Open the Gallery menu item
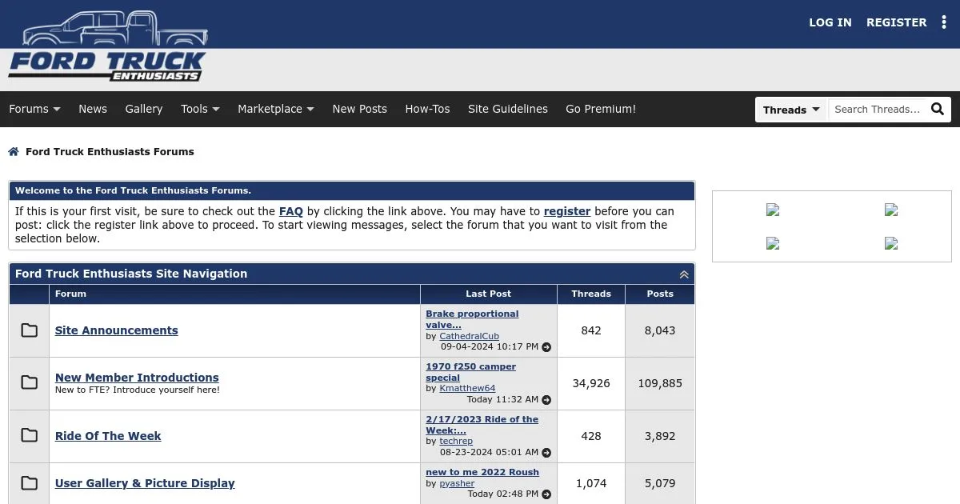 (144, 109)
